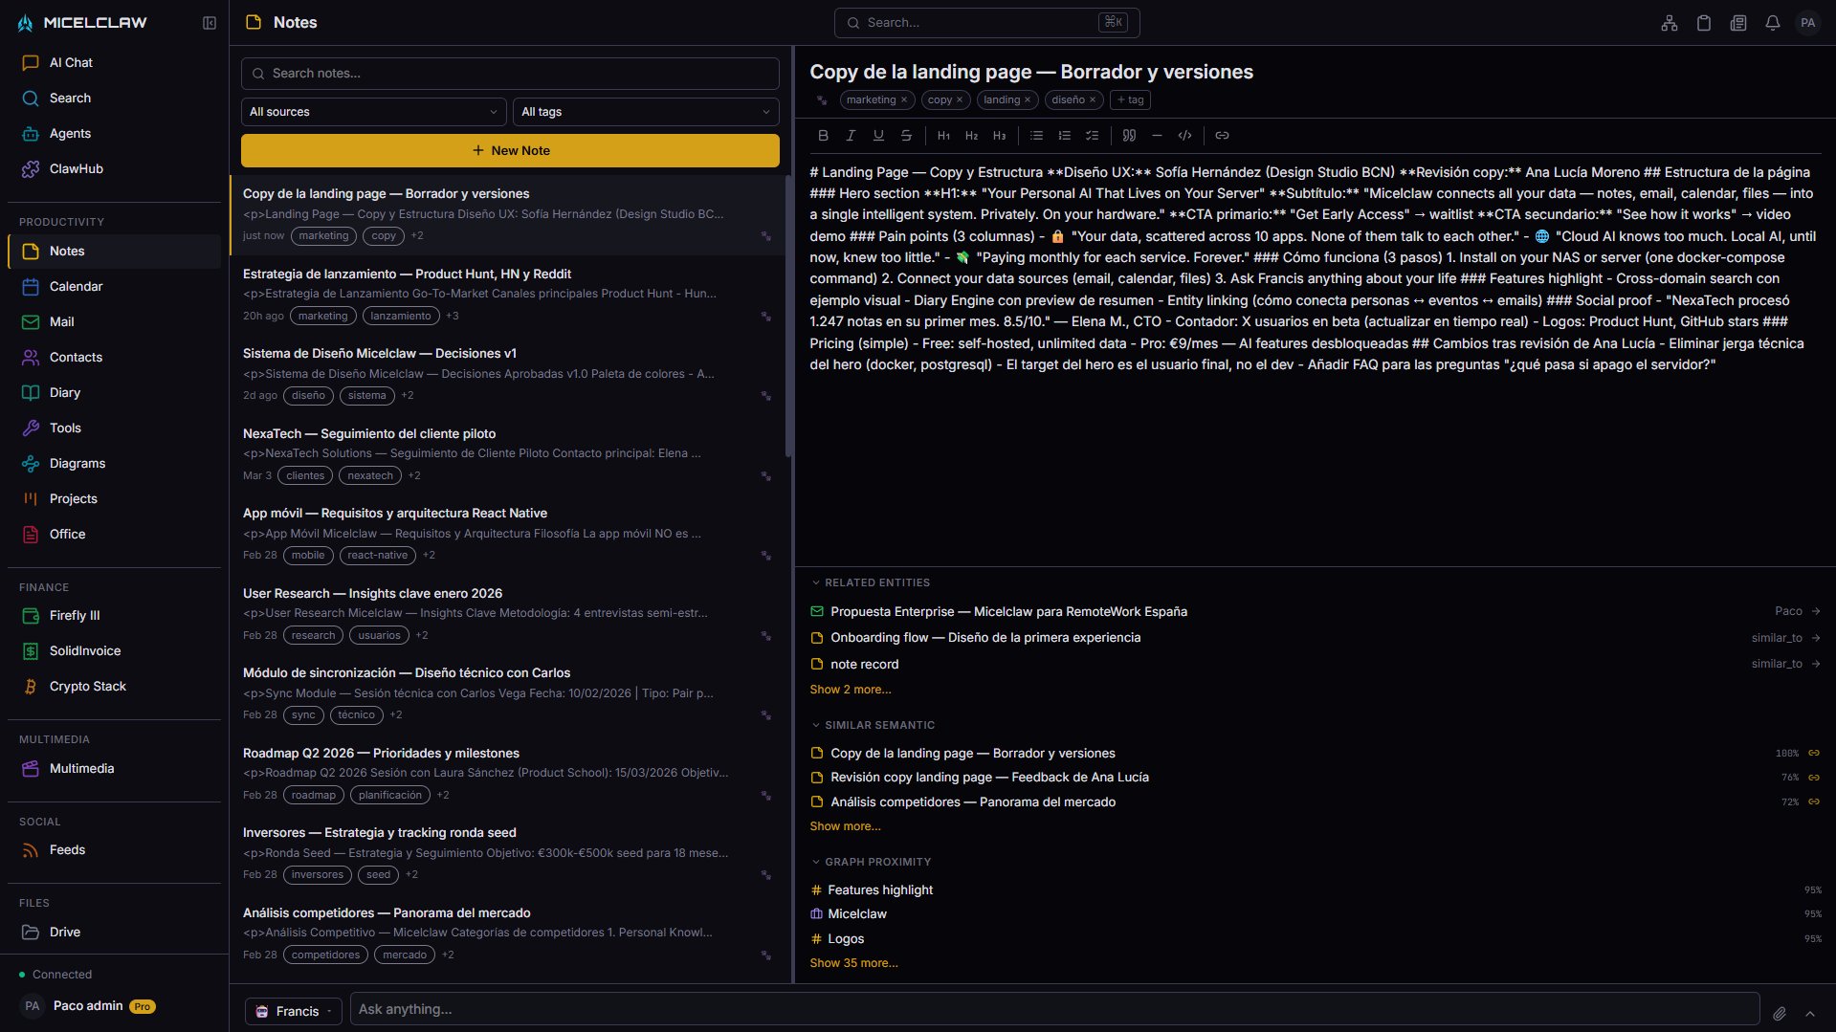Toggle bold formatting on selected text
Viewport: 1836px width, 1032px height.
point(822,135)
